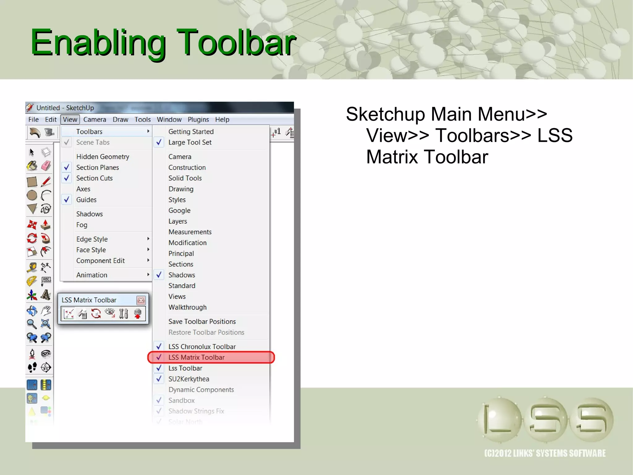633x475 pixels.
Task: Close the LSS Matrix Toolbar window
Action: [x=141, y=300]
